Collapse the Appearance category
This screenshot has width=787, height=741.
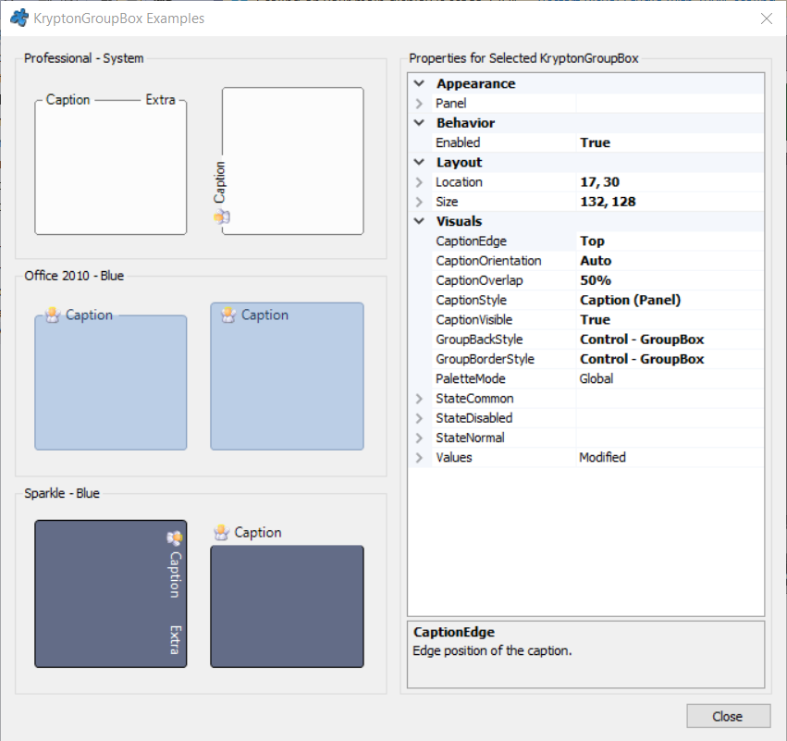[419, 83]
